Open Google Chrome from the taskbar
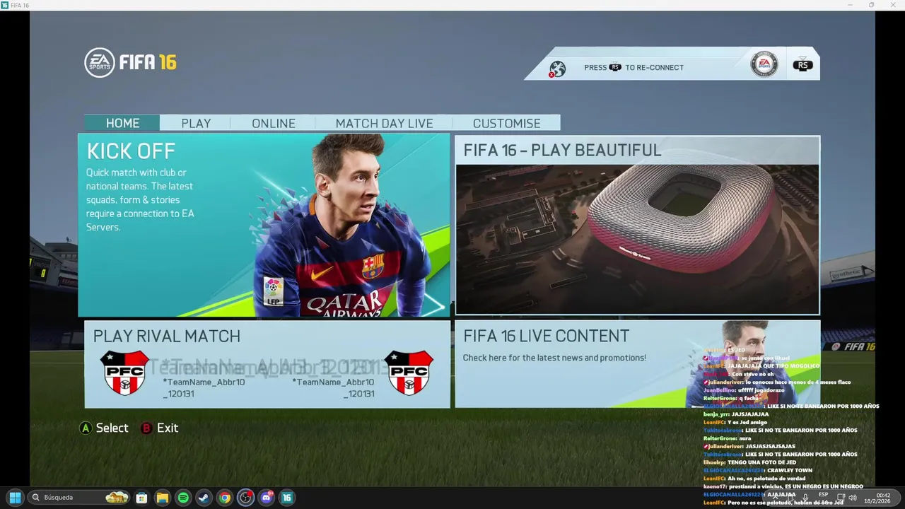This screenshot has width=905, height=509. coord(224,498)
